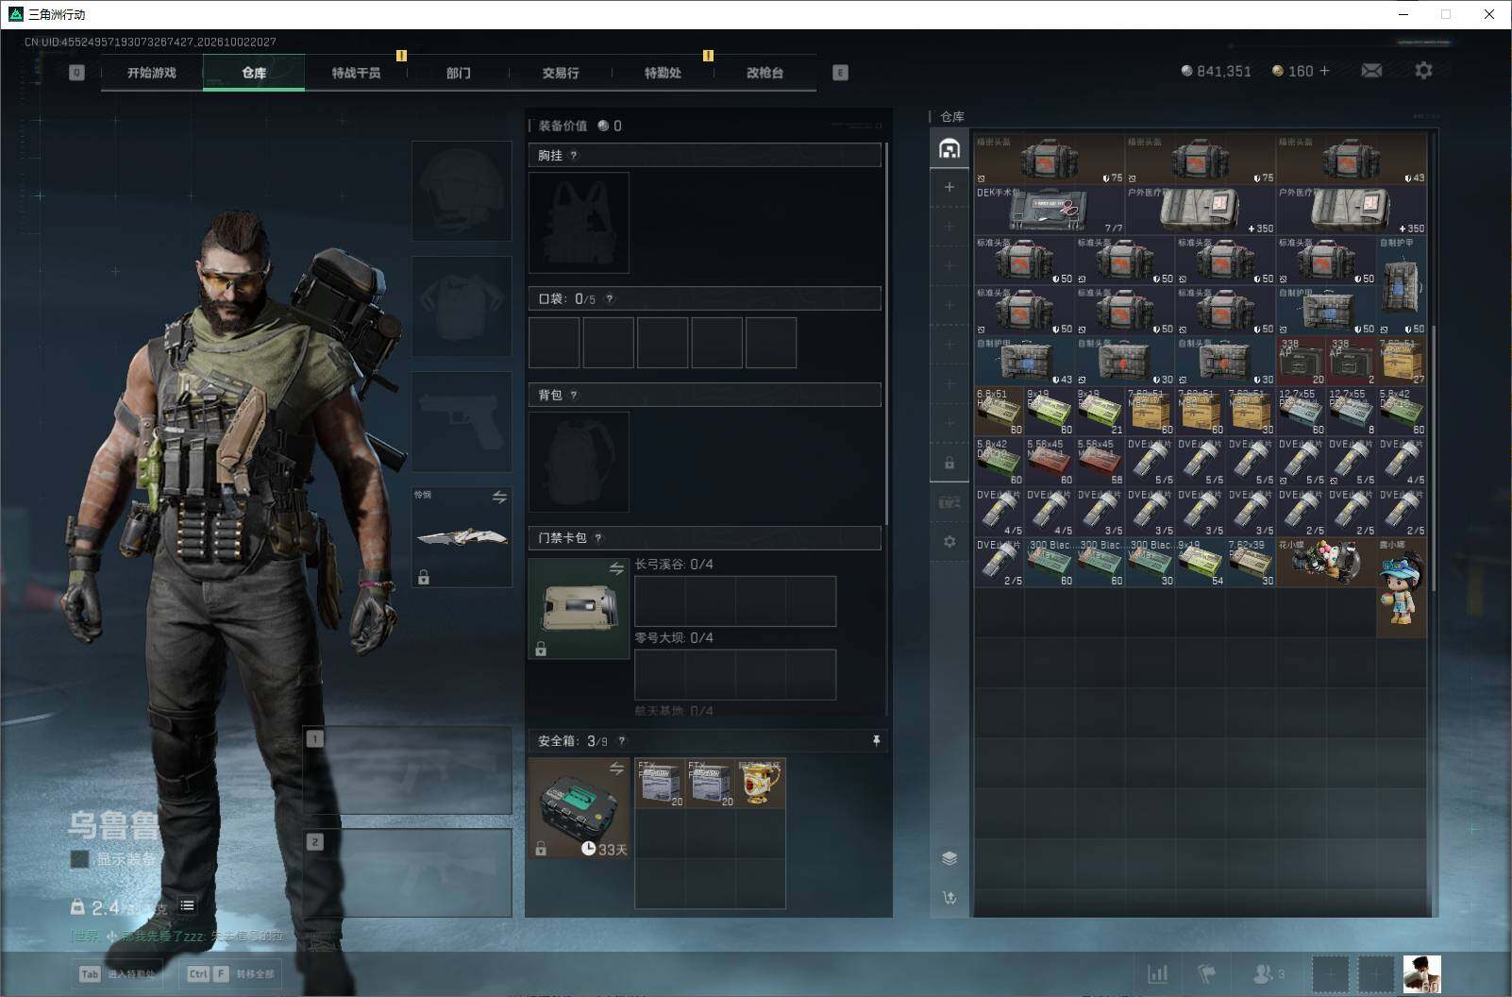1512x997 pixels.
Task: Click swap arrows on keycard pouch
Action: 616,568
